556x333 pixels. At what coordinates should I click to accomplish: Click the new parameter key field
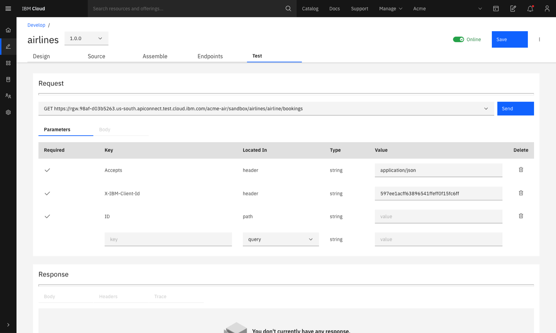tap(168, 239)
